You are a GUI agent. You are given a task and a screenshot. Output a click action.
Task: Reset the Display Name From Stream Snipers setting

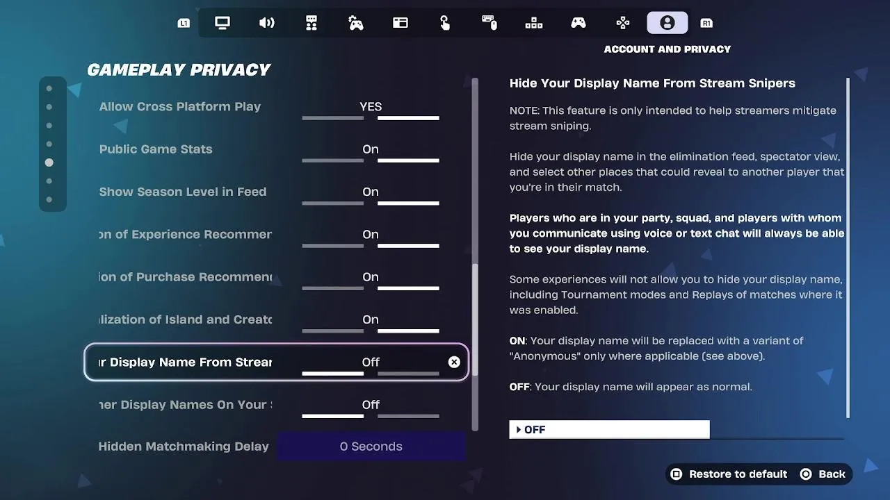(454, 362)
